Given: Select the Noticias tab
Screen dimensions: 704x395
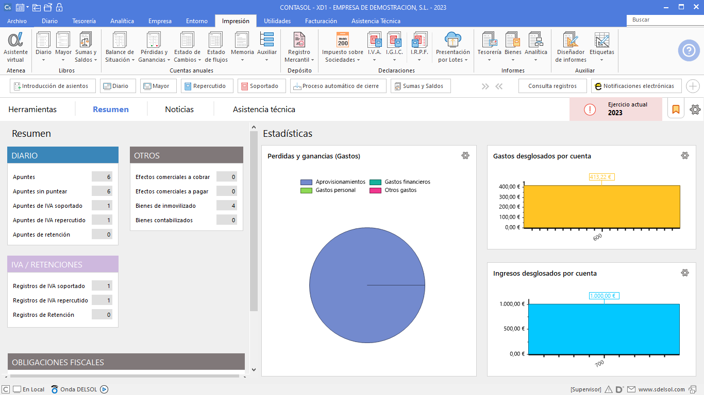Looking at the screenshot, I should click(x=179, y=110).
